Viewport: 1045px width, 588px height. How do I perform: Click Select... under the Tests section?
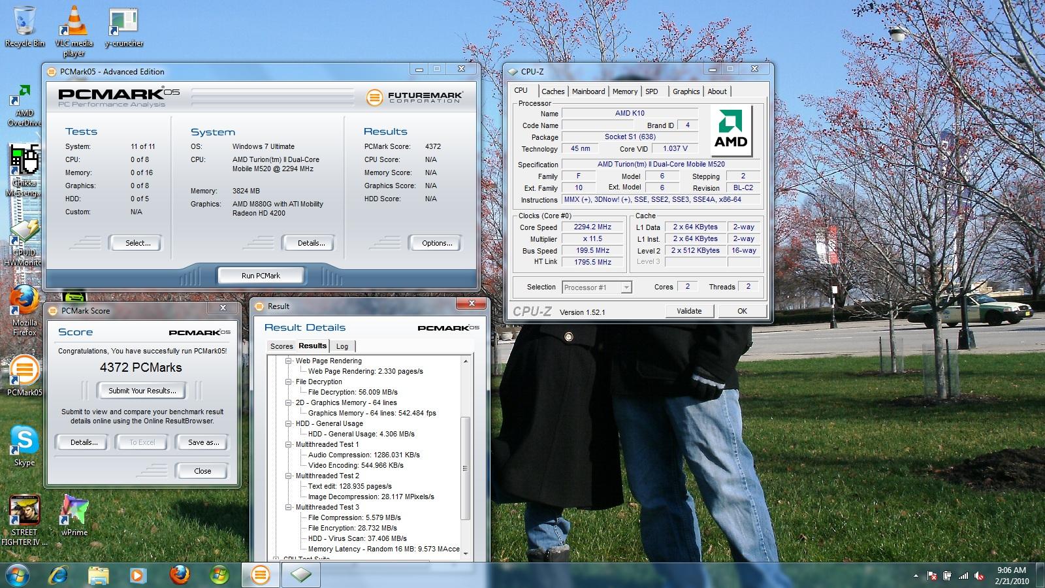tap(138, 243)
